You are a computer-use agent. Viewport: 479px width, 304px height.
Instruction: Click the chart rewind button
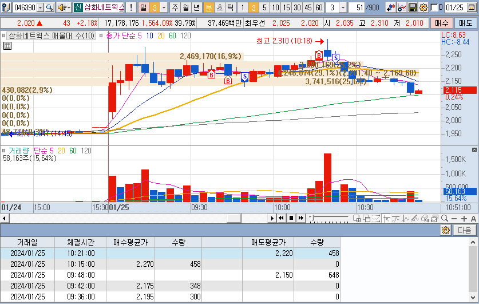coord(281,218)
